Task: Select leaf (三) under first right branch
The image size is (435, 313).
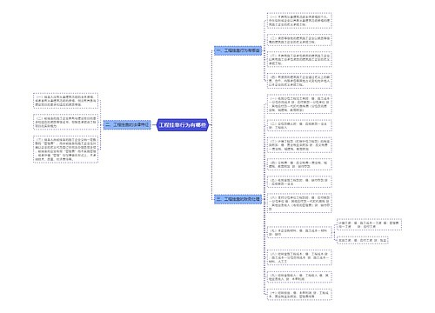Action: (x=299, y=59)
